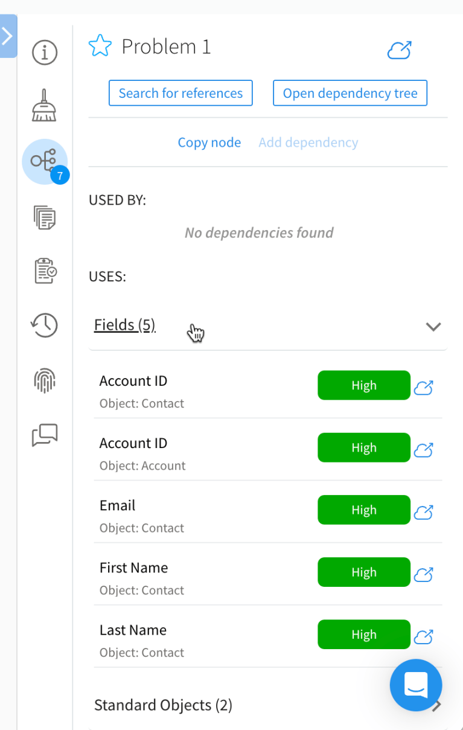463x730 pixels.
Task: Open the clipboard checklist sidebar icon
Action: coord(45,271)
